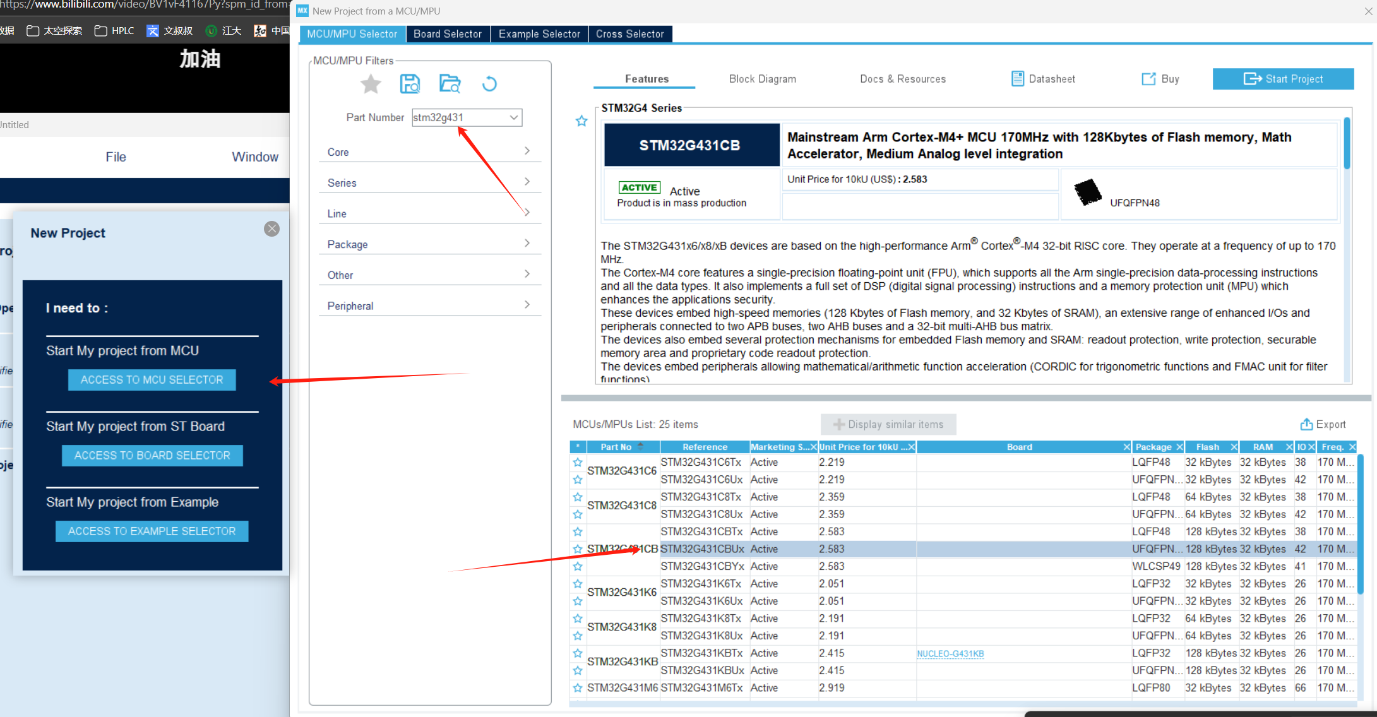Open the Block Diagram tab
Image resolution: width=1377 pixels, height=717 pixels.
point(762,79)
